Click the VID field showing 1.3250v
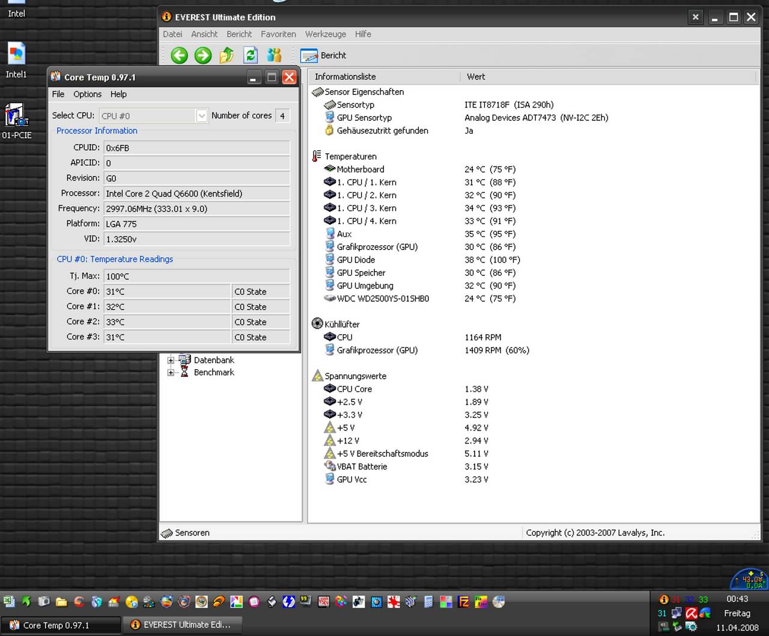This screenshot has height=636, width=769. (196, 239)
